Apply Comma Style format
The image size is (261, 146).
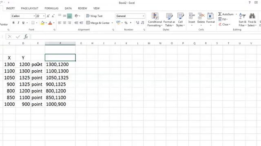click(130, 23)
